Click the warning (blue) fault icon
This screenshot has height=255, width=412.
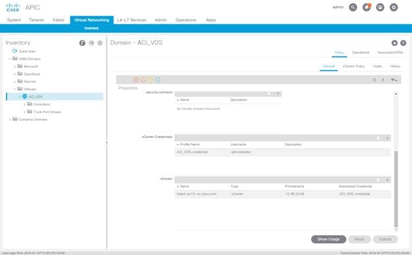(x=158, y=80)
